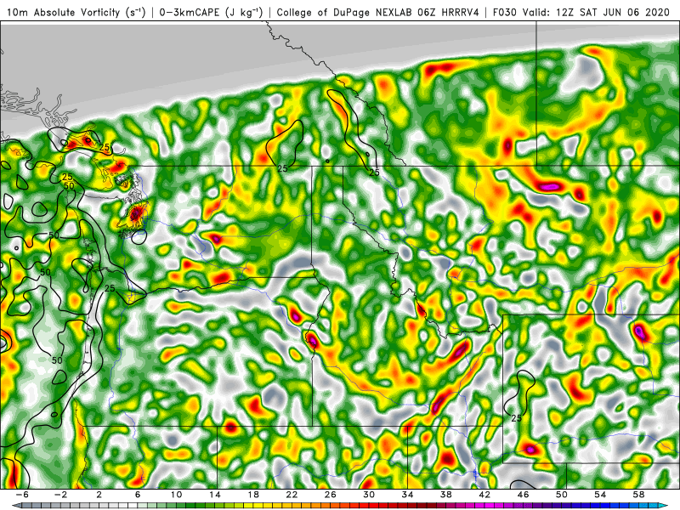Click the '42' colorbar tick label

coord(484,495)
